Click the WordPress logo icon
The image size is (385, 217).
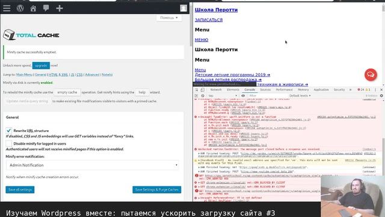(x=20, y=8)
